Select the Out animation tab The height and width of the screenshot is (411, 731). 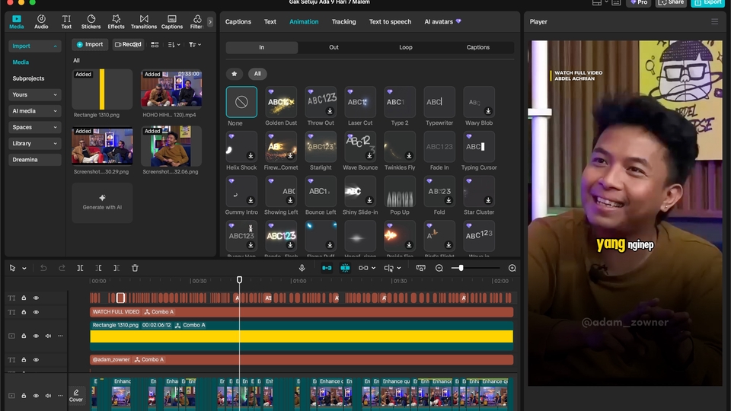click(334, 47)
